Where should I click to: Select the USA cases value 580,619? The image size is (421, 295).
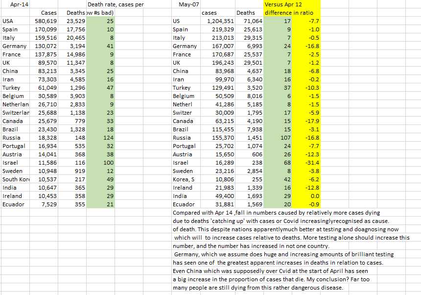pyautogui.click(x=46, y=21)
